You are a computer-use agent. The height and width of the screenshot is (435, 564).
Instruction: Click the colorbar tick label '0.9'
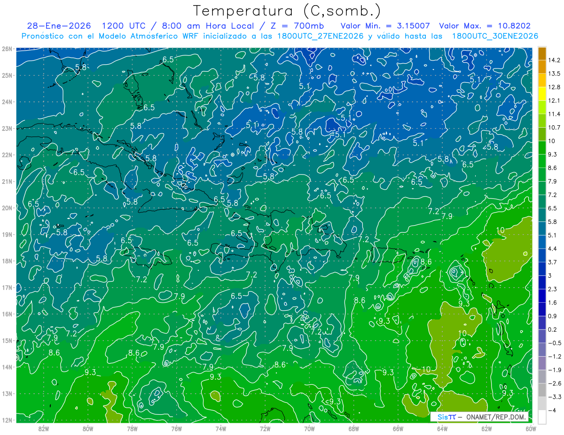pos(553,316)
